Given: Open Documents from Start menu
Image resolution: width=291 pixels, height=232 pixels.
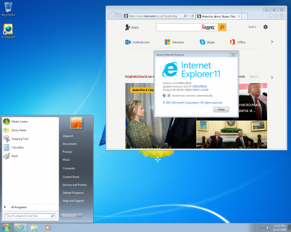Looking at the screenshot, I should pyautogui.click(x=70, y=144).
